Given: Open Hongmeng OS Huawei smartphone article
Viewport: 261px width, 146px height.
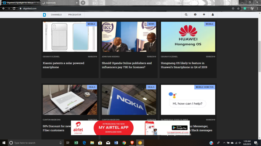Looking at the screenshot, I should [x=184, y=65].
